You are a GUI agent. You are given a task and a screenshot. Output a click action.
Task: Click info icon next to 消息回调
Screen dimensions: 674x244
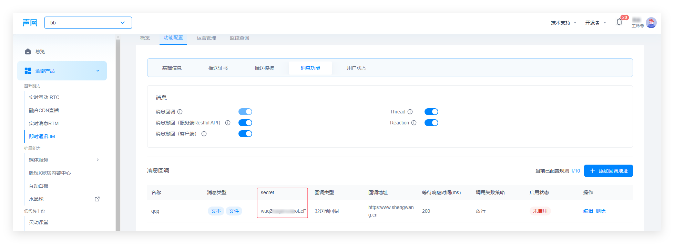[x=180, y=112]
